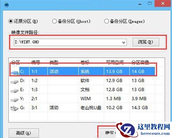Click the 高级 (A) advanced button
172x138 pixels.
[24, 133]
